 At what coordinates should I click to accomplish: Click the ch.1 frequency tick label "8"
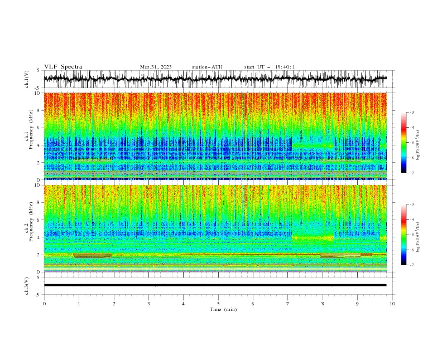(40, 110)
